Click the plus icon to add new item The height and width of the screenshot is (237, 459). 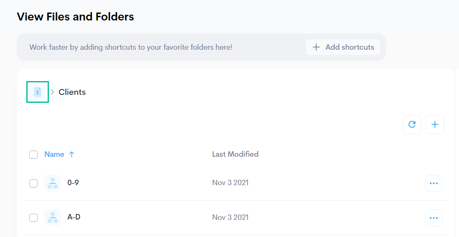pos(435,125)
